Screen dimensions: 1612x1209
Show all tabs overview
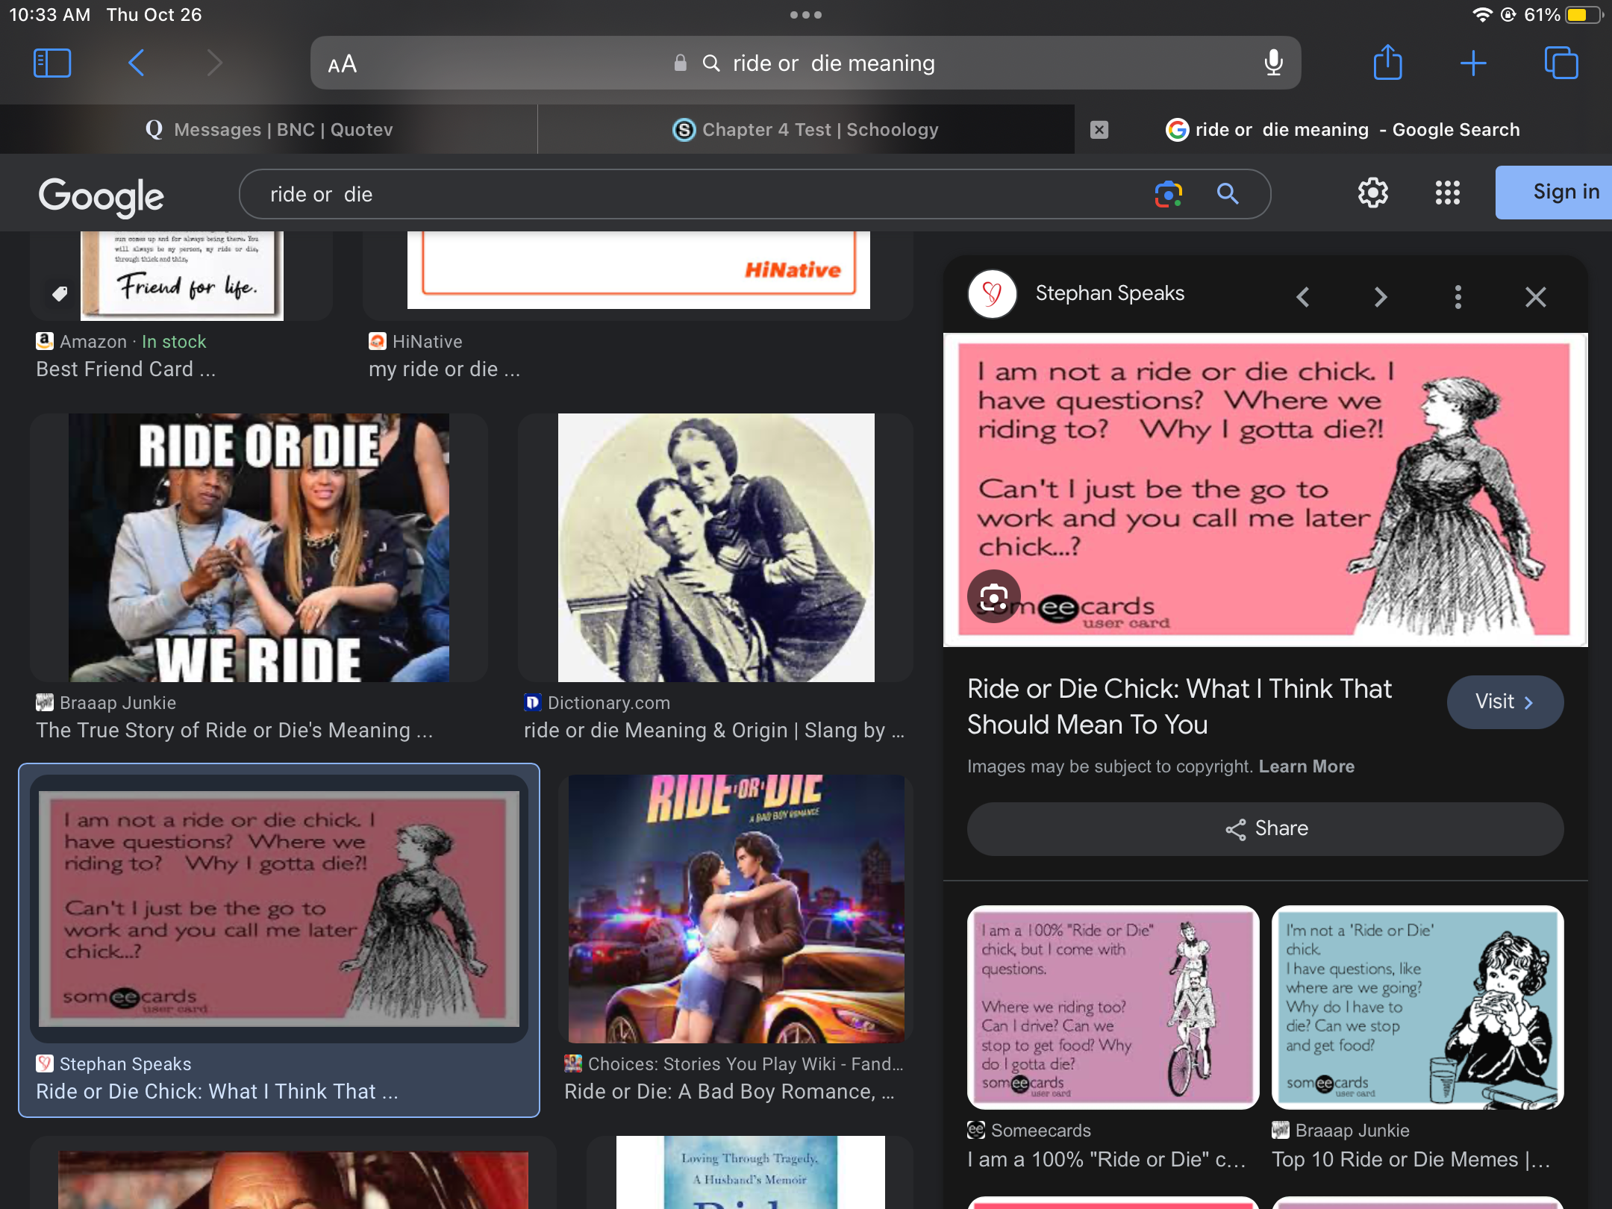point(1561,63)
